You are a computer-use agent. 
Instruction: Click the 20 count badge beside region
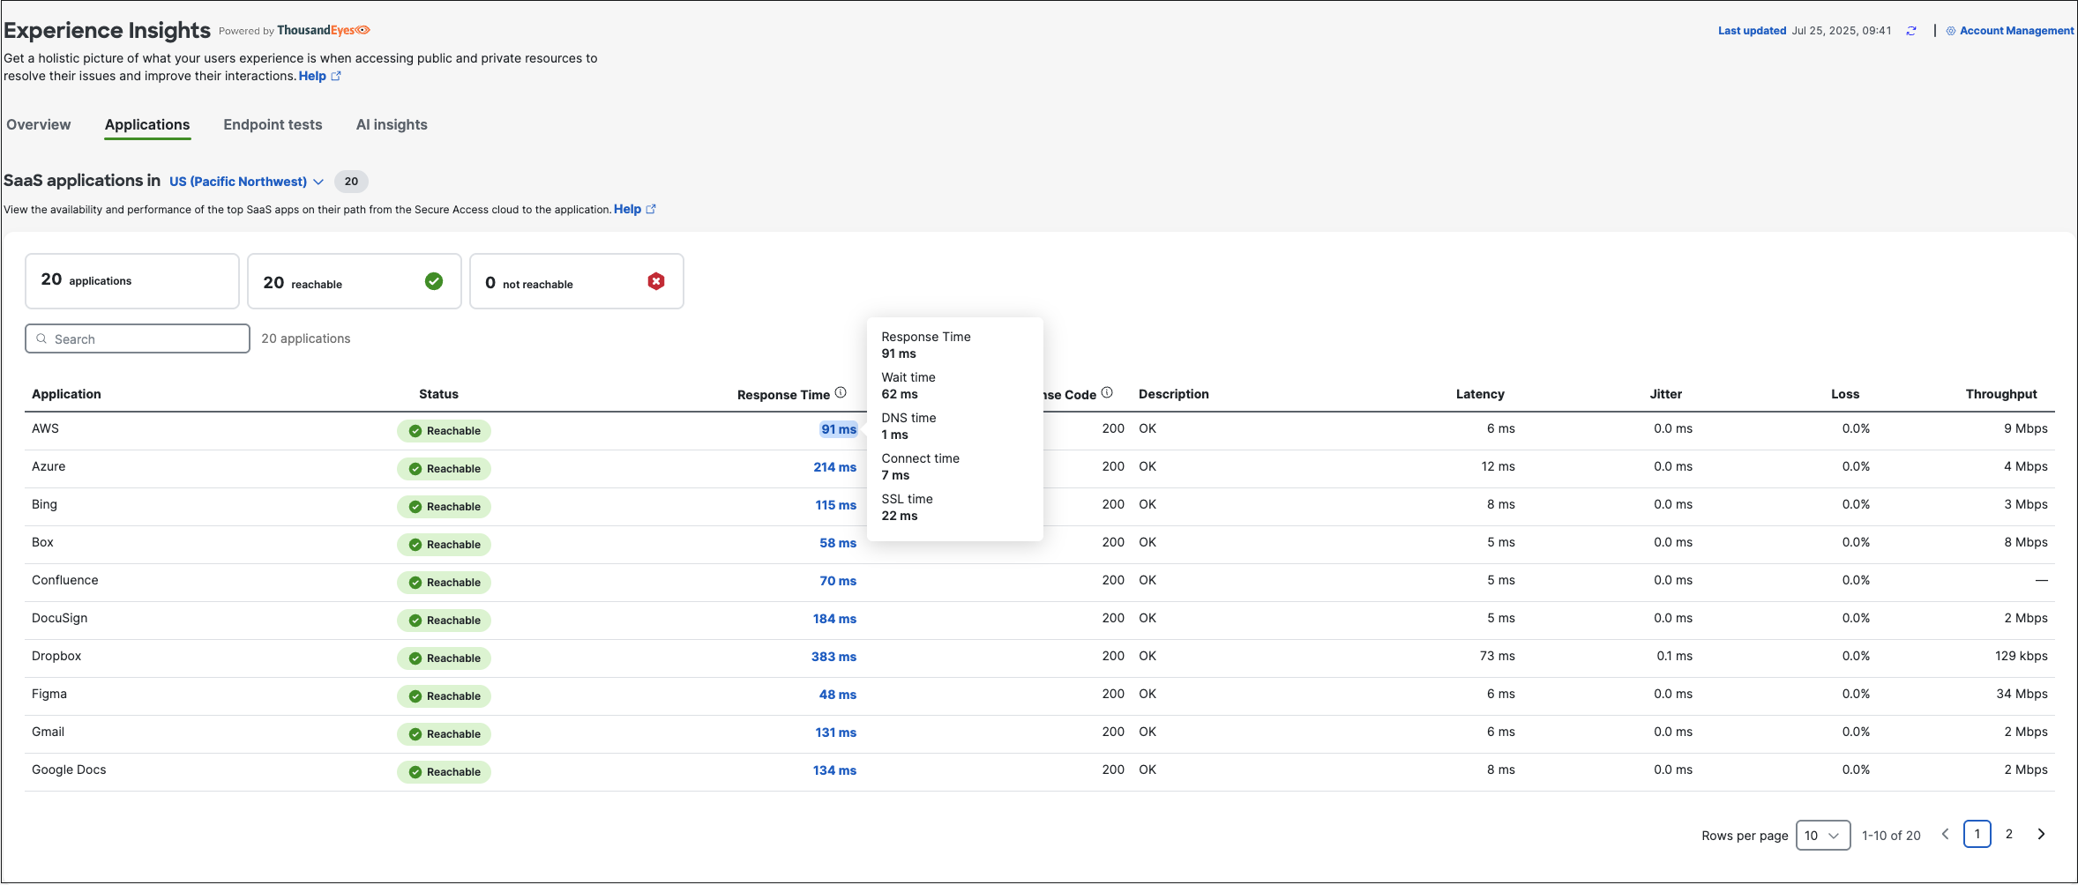point(351,182)
